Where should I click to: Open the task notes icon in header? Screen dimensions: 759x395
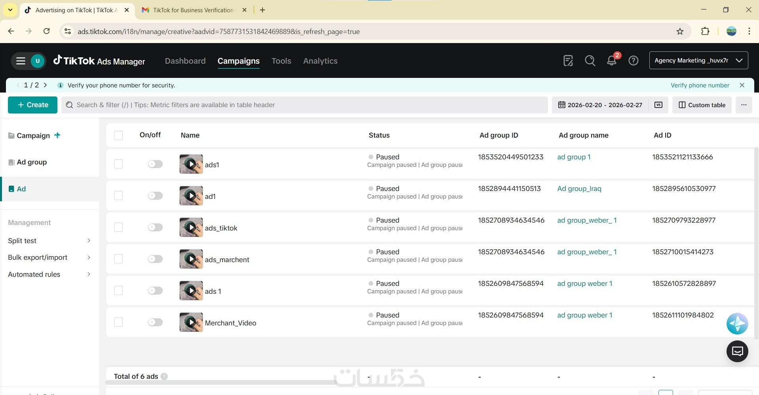click(568, 60)
